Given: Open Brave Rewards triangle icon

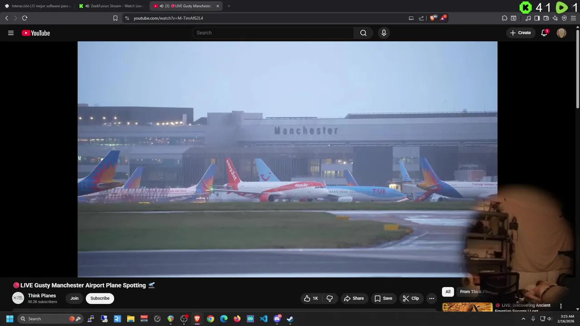Looking at the screenshot, I should click(443, 18).
